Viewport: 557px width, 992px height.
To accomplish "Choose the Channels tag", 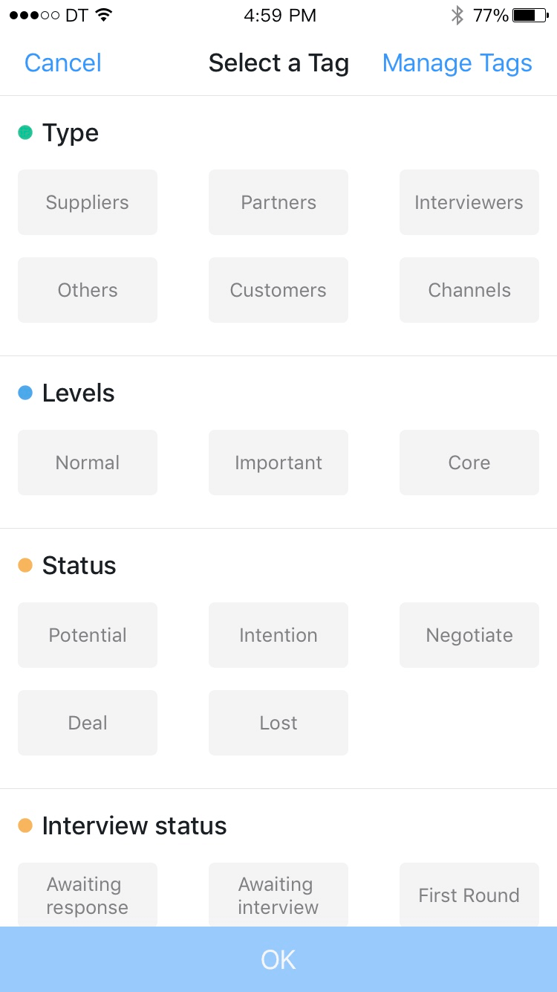I will coord(469,290).
